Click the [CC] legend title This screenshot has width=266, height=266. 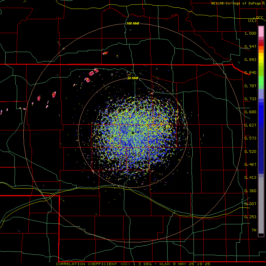(252, 20)
